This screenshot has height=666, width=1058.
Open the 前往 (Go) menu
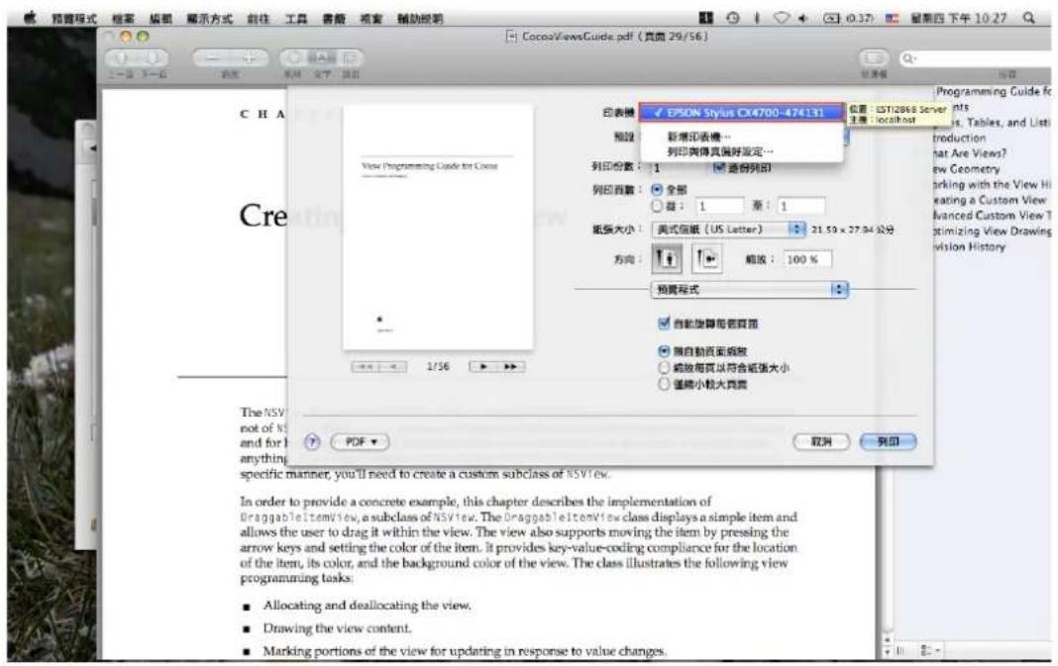pos(259,19)
